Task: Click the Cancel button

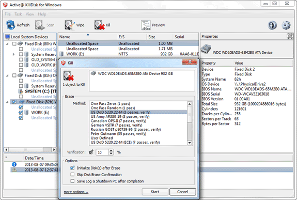Action: [x=183, y=192]
